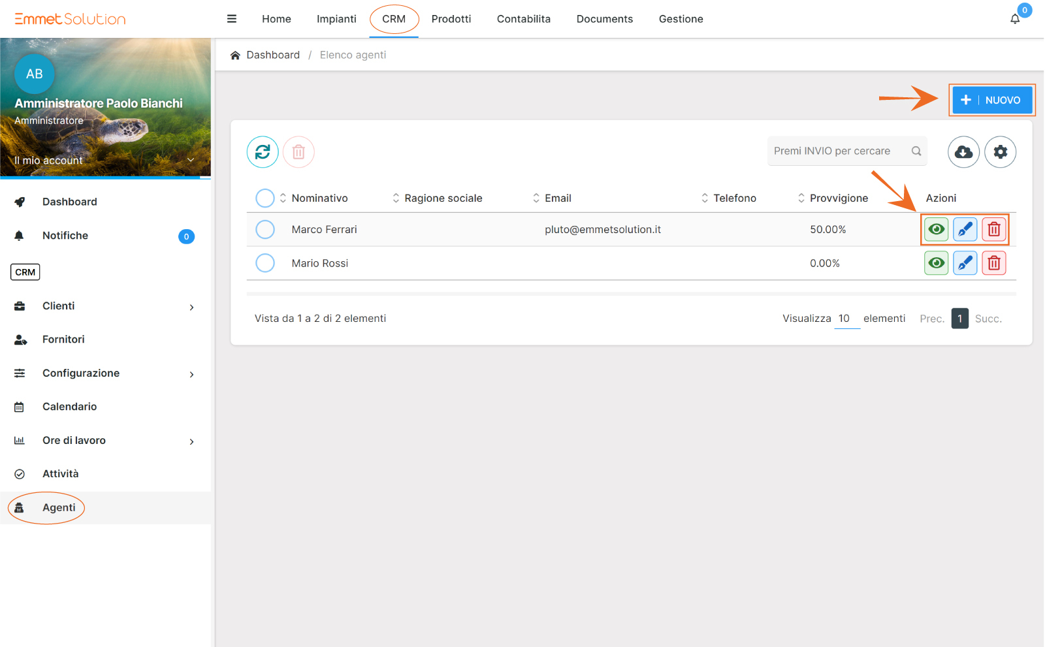View Marco Ferrari details with eye icon
This screenshot has height=647, width=1045.
coord(936,229)
